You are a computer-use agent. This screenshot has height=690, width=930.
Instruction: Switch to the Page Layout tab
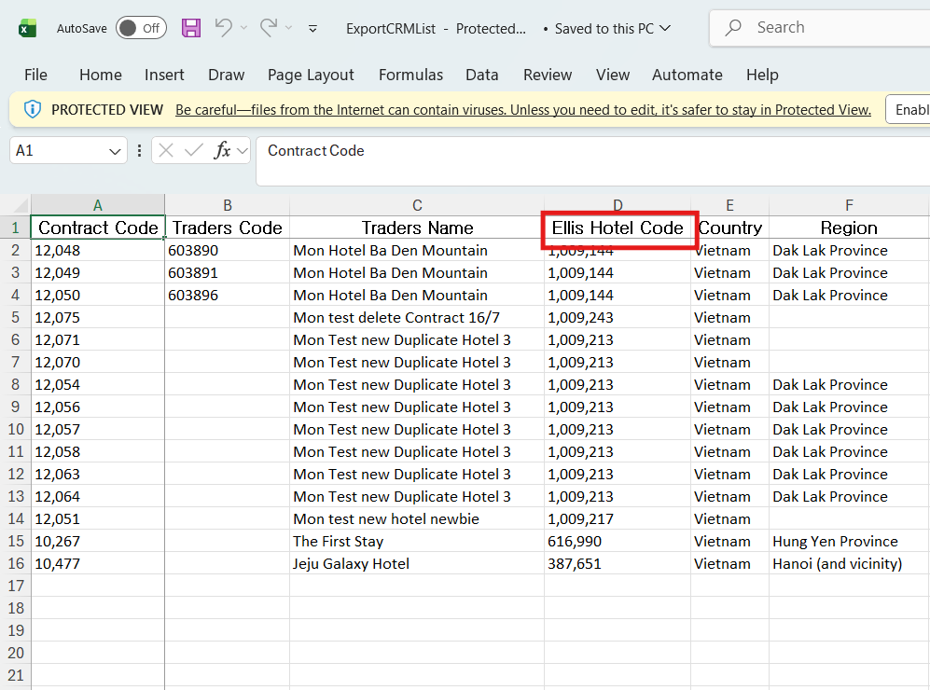[311, 75]
